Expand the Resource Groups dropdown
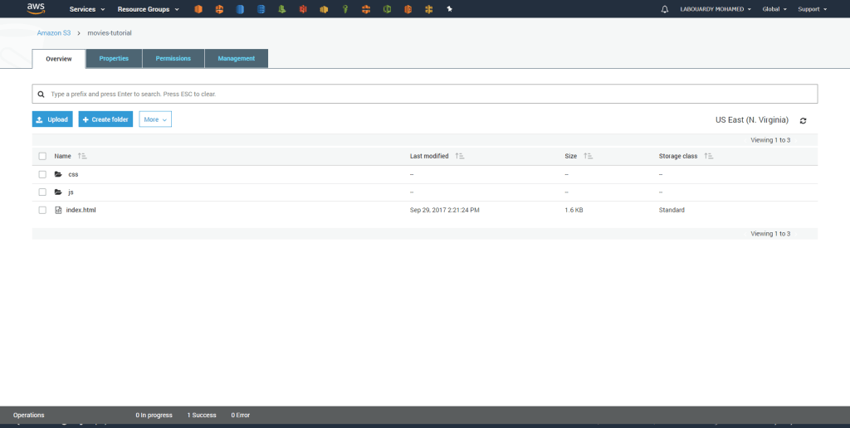This screenshot has width=850, height=428. click(x=148, y=9)
